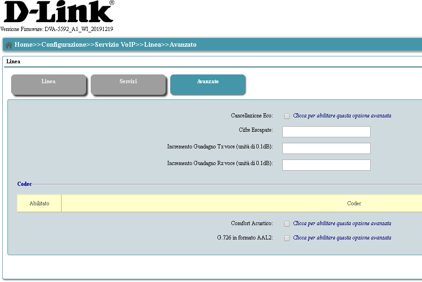Image resolution: width=422 pixels, height=282 pixels.
Task: Select the Avanzato tab
Action: [208, 85]
